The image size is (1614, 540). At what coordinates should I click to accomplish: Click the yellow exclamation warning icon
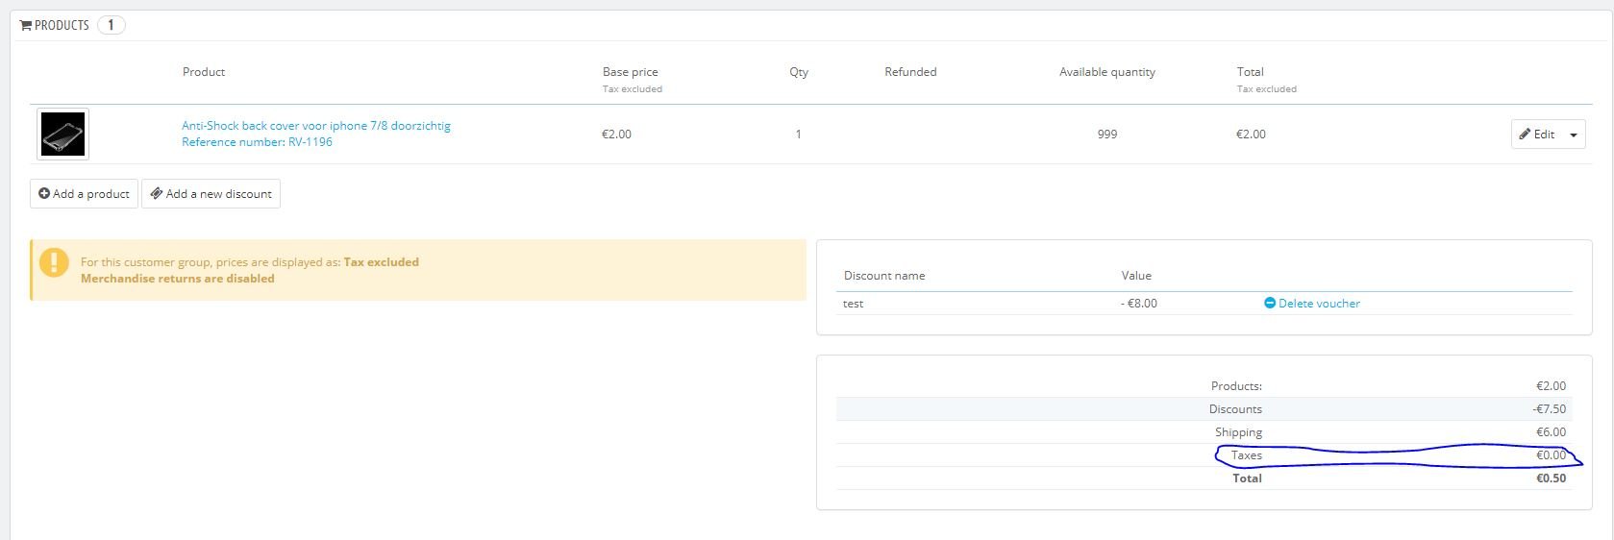tap(54, 262)
